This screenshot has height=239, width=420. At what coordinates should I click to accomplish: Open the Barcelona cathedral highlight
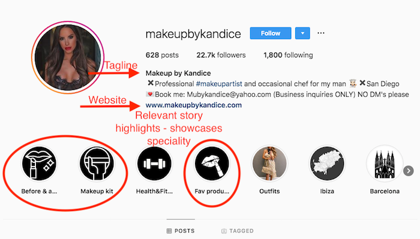coord(385,164)
